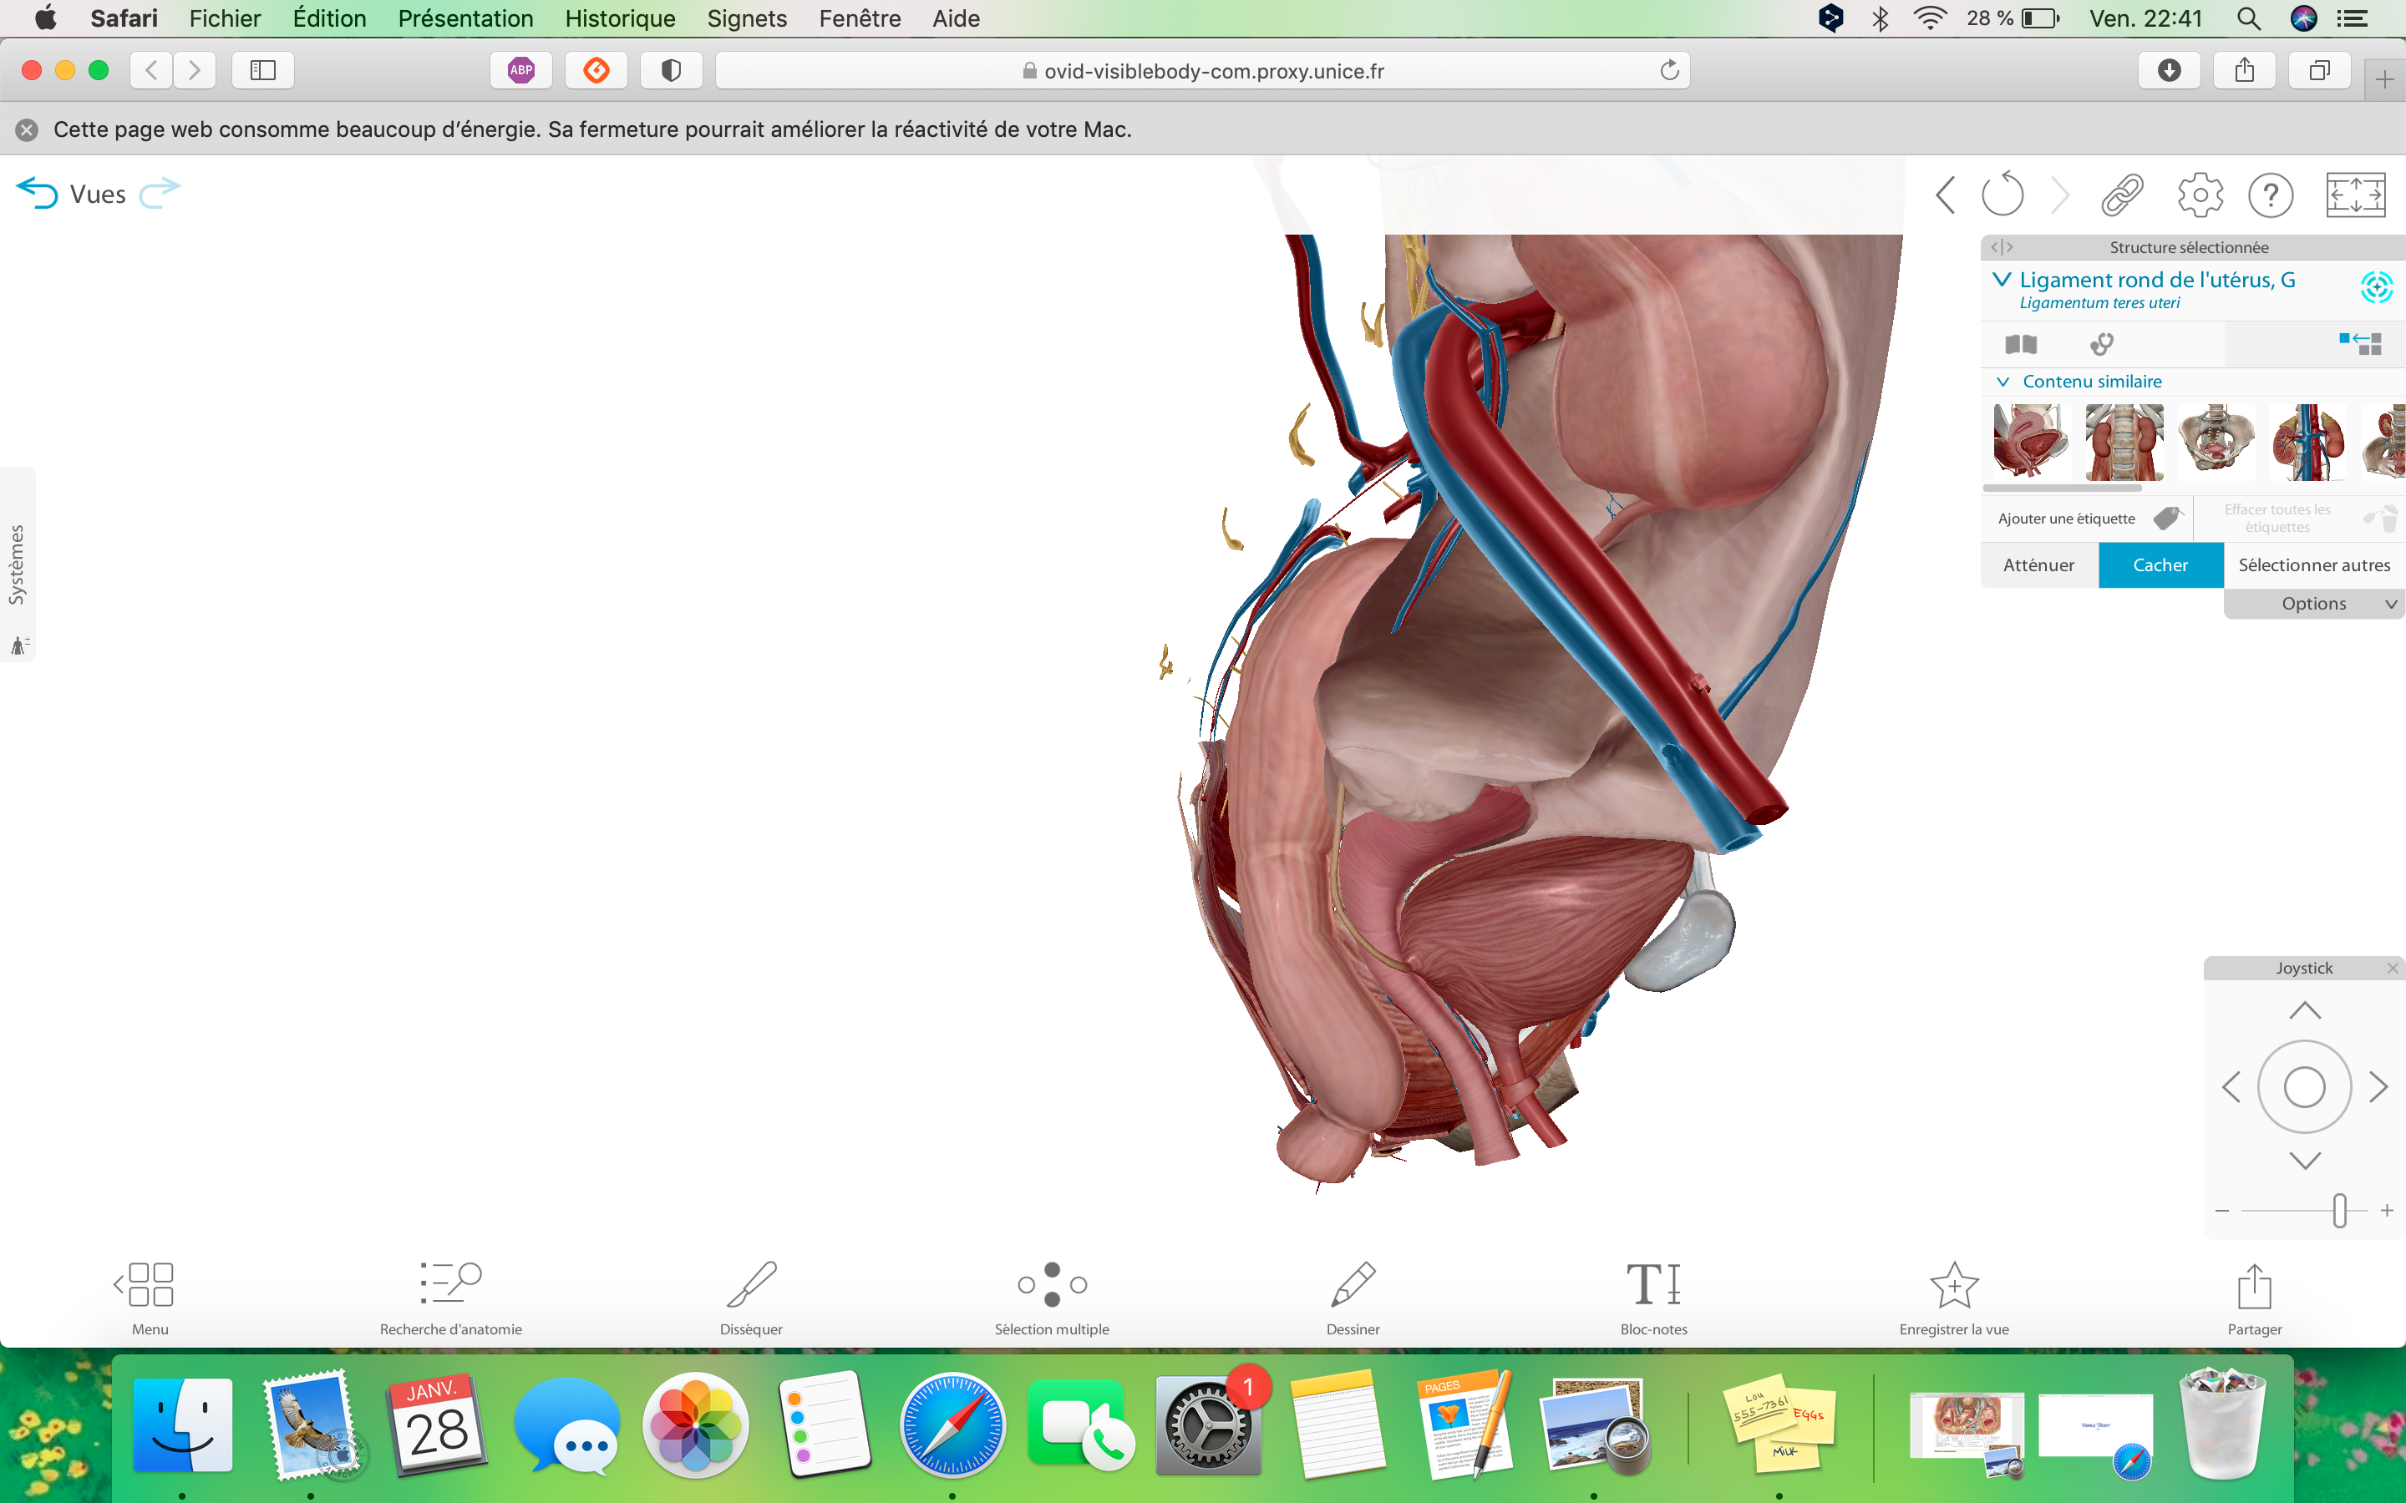2406x1503 pixels.
Task: Toggle Atténuer to fade the structure
Action: [x=2038, y=564]
